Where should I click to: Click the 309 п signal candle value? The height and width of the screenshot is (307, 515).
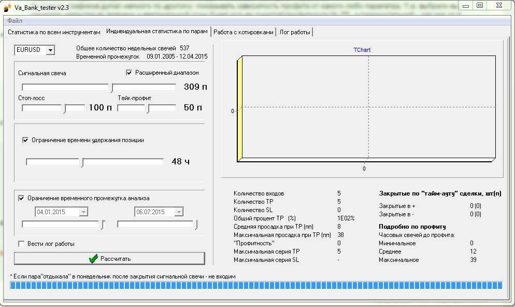click(x=195, y=87)
